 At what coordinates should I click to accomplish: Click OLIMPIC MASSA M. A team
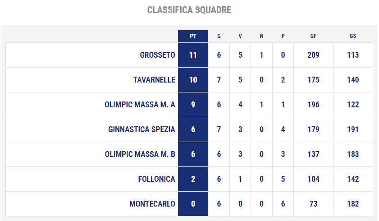click(140, 105)
